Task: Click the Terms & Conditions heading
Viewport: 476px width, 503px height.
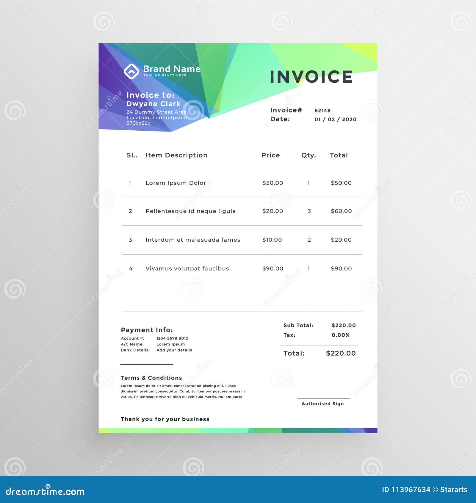Action: coord(151,378)
